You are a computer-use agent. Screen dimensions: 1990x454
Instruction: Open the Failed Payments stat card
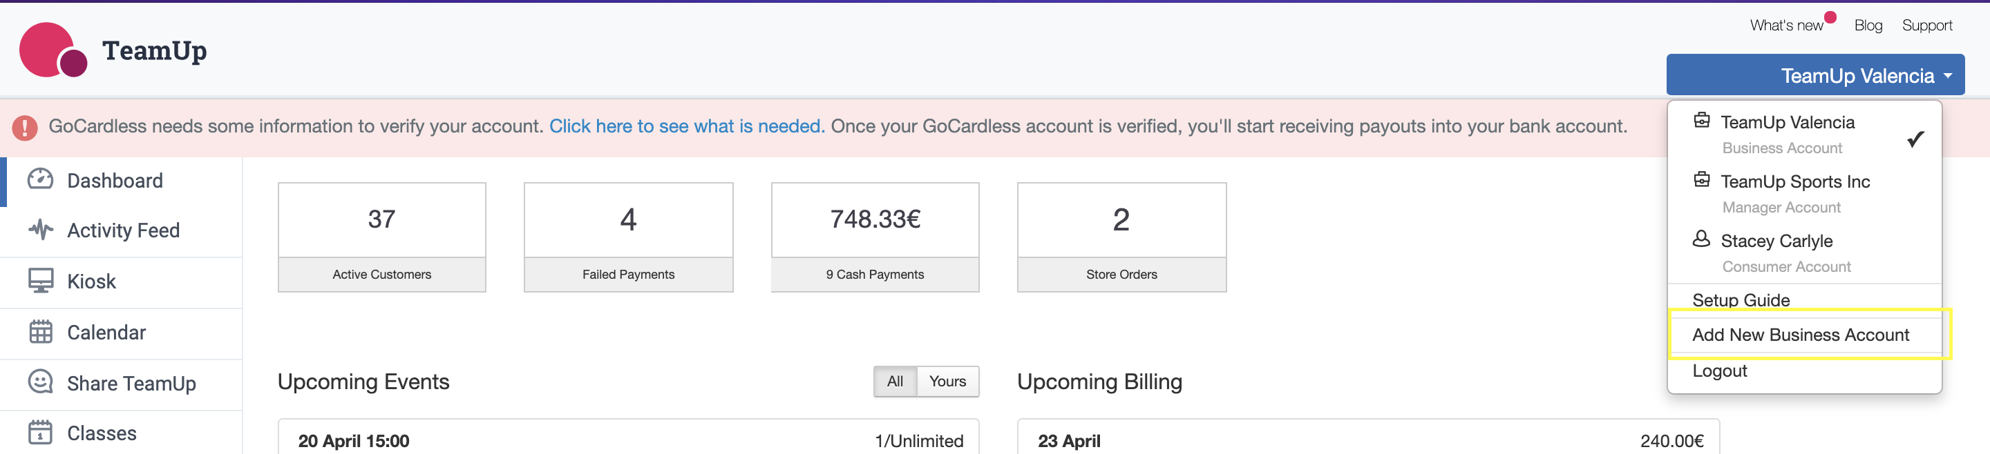(x=628, y=237)
